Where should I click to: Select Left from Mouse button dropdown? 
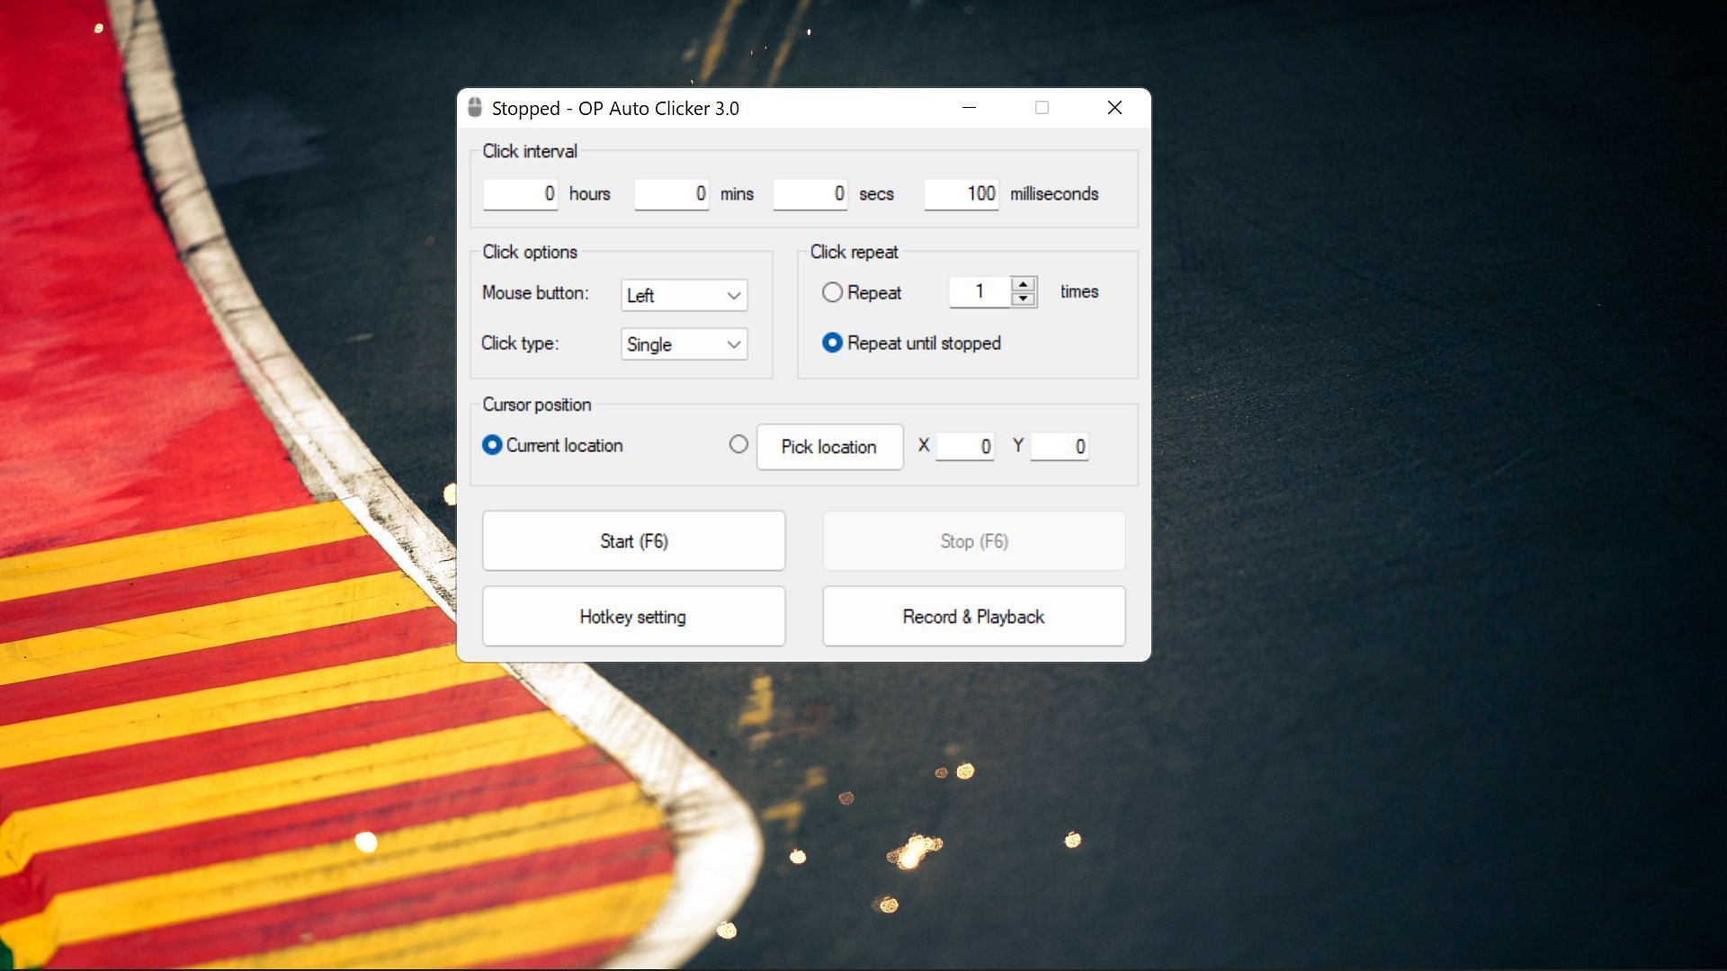pyautogui.click(x=682, y=295)
